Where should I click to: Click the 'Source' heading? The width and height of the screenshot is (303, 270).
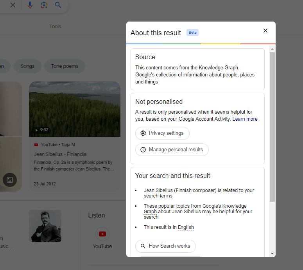pyautogui.click(x=145, y=57)
